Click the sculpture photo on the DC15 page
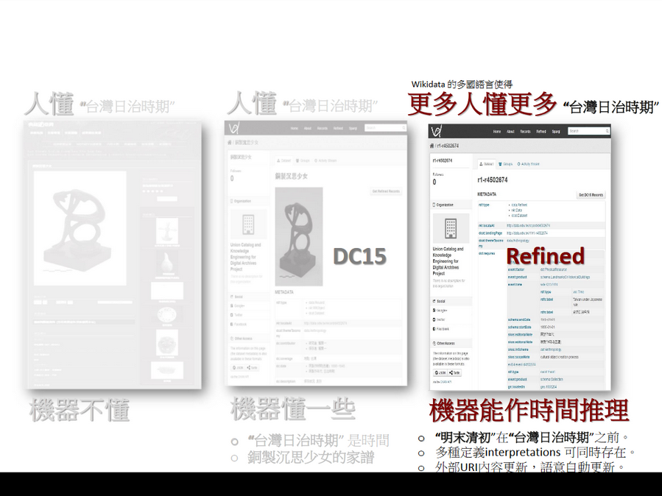 coord(299,237)
